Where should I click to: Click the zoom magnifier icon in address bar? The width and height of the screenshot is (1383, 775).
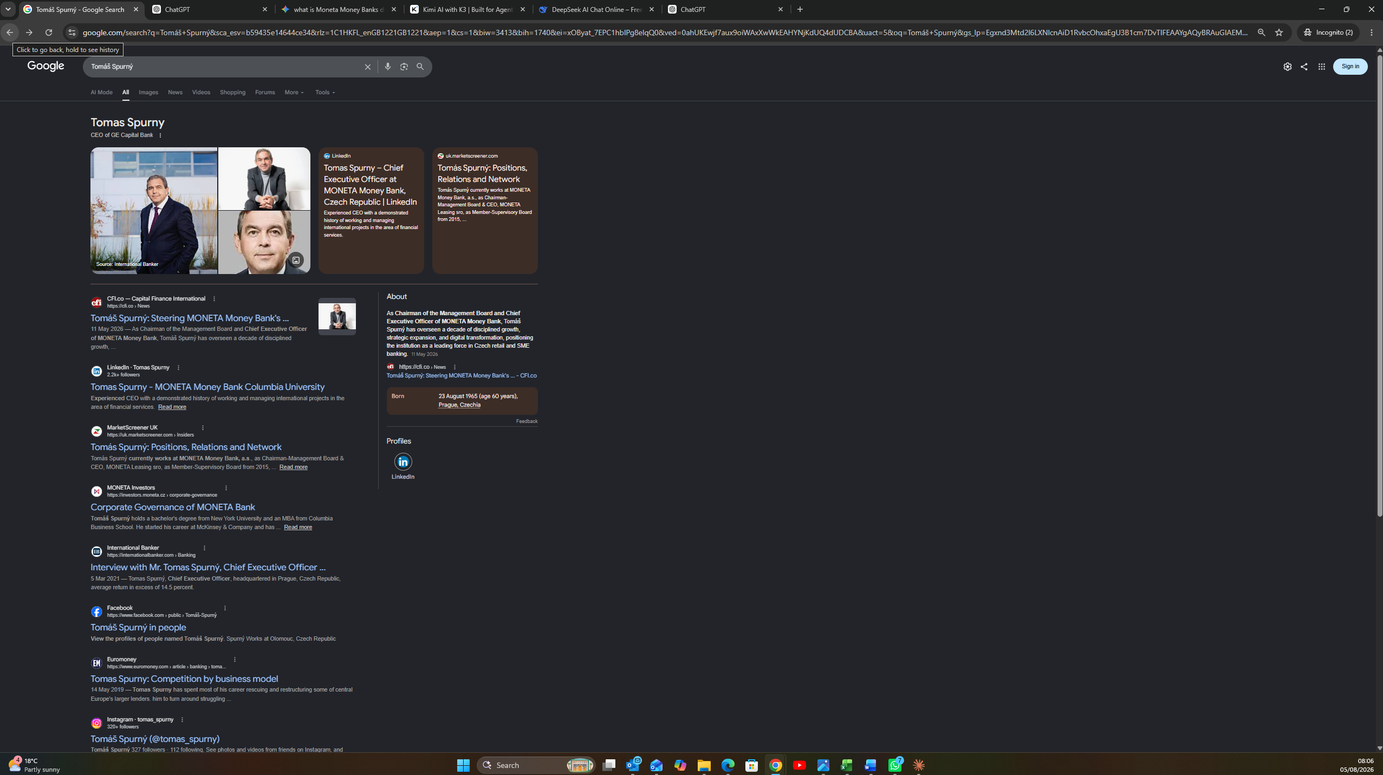[x=1261, y=32]
